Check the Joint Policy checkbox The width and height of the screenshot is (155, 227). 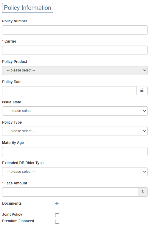click(x=57, y=215)
